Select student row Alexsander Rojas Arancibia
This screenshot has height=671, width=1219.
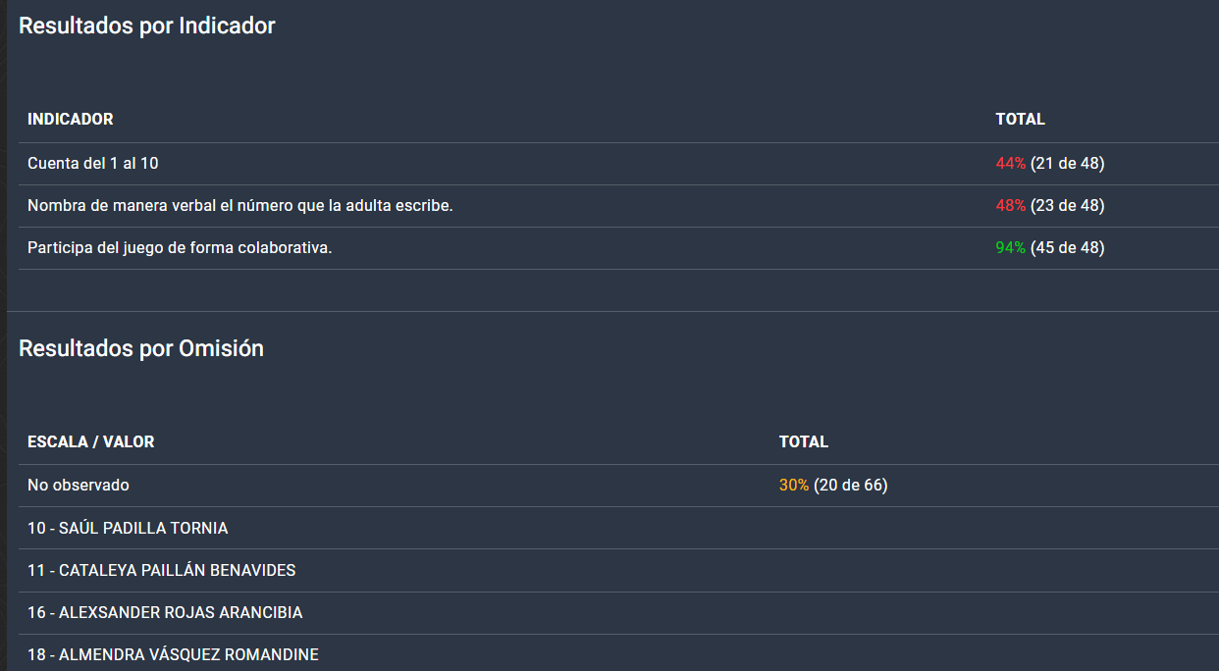(x=165, y=612)
